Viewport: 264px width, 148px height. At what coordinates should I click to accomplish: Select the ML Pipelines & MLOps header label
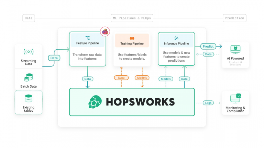point(132,18)
